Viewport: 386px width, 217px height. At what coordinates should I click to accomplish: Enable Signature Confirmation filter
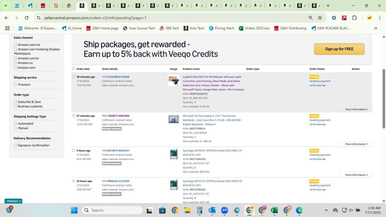[16, 145]
